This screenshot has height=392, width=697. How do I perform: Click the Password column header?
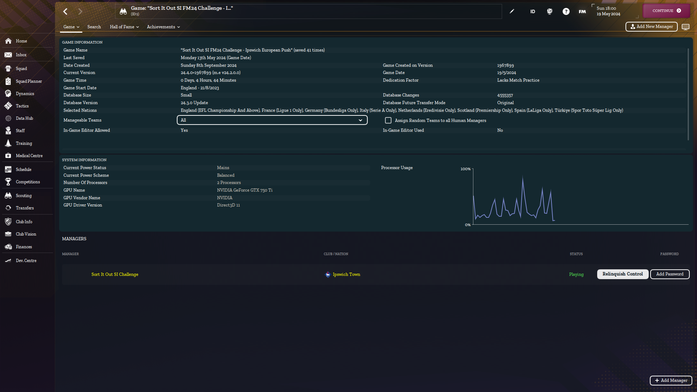pyautogui.click(x=669, y=254)
